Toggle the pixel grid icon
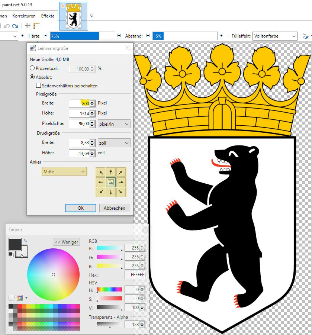 (x=28, y=26)
